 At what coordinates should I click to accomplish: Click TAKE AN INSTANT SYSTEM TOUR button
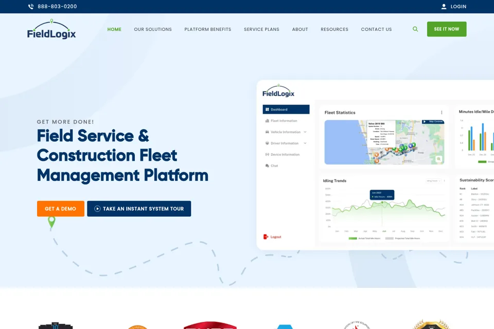(x=139, y=209)
